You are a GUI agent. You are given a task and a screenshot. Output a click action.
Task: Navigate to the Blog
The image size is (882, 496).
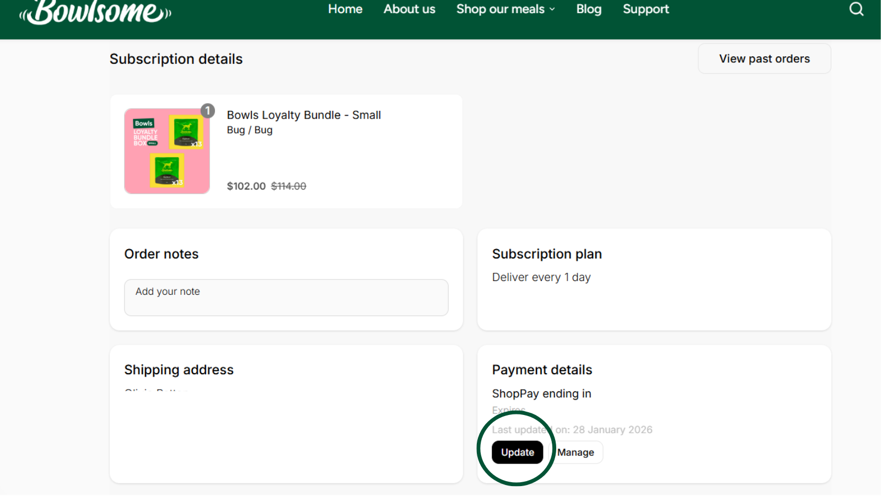pos(588,9)
